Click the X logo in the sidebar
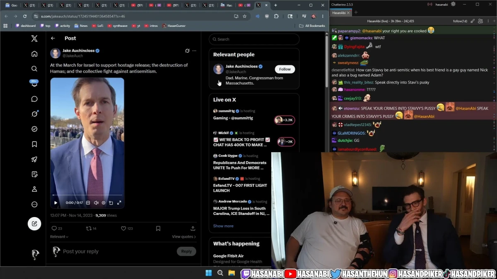Viewport: 497px width, 279px height. click(34, 38)
